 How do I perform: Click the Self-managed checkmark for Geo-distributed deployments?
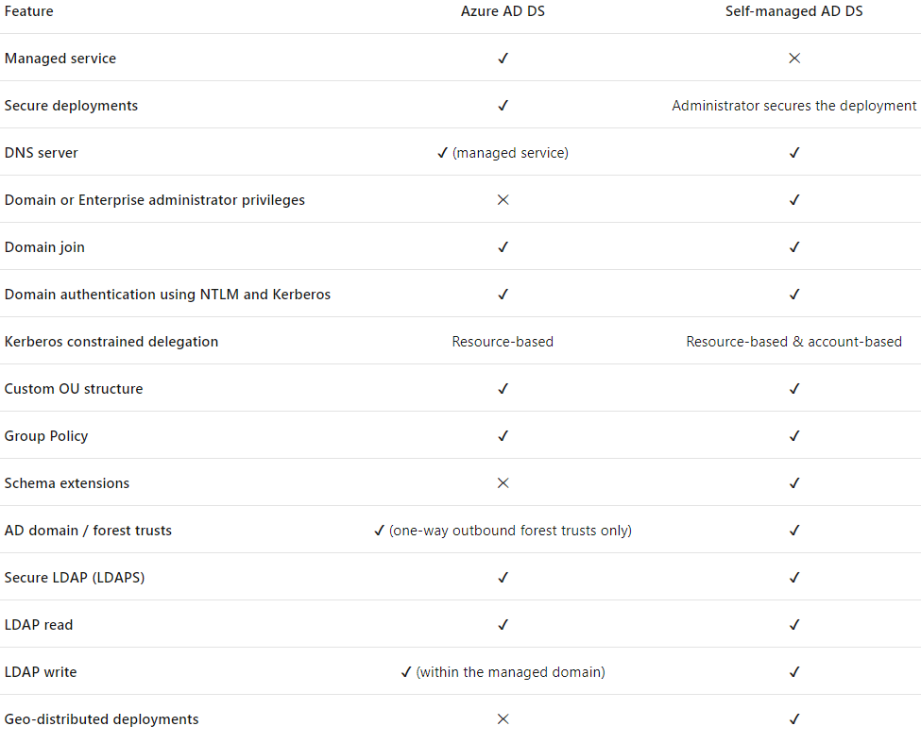794,719
